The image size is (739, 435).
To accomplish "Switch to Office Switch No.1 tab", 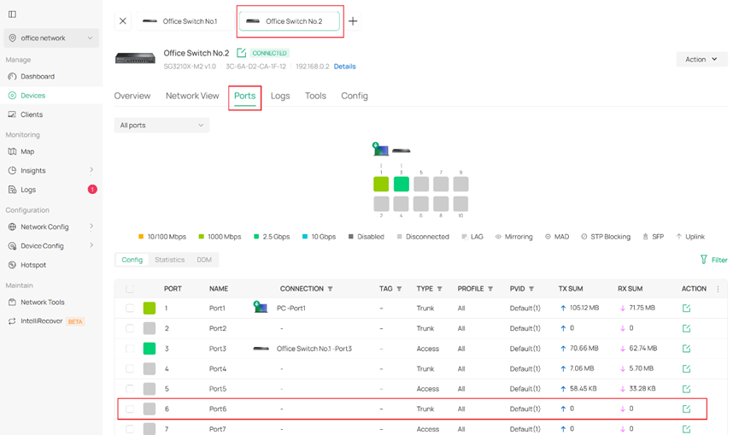I will point(185,21).
